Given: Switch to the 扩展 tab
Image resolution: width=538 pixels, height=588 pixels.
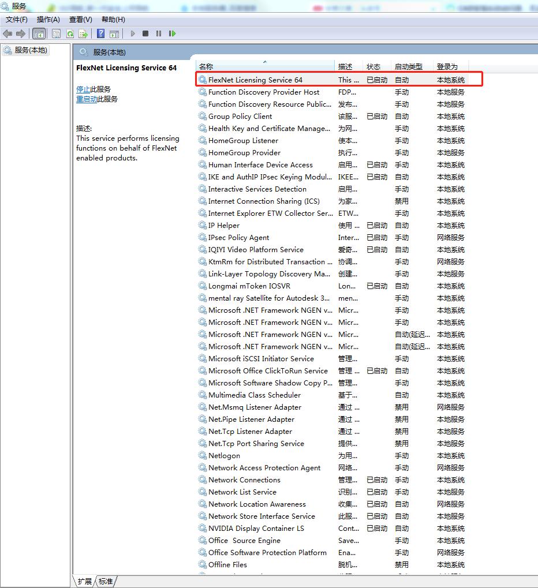Looking at the screenshot, I should (85, 581).
